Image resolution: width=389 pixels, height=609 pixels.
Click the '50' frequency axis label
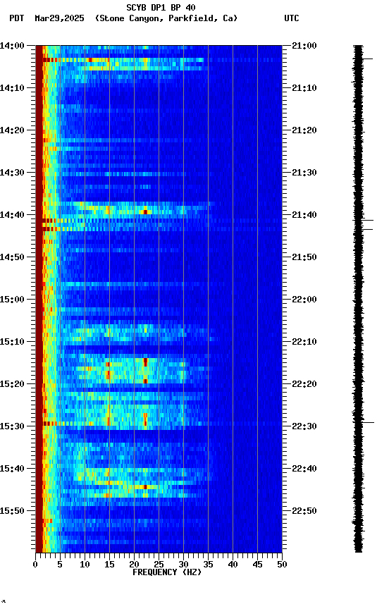point(282,565)
